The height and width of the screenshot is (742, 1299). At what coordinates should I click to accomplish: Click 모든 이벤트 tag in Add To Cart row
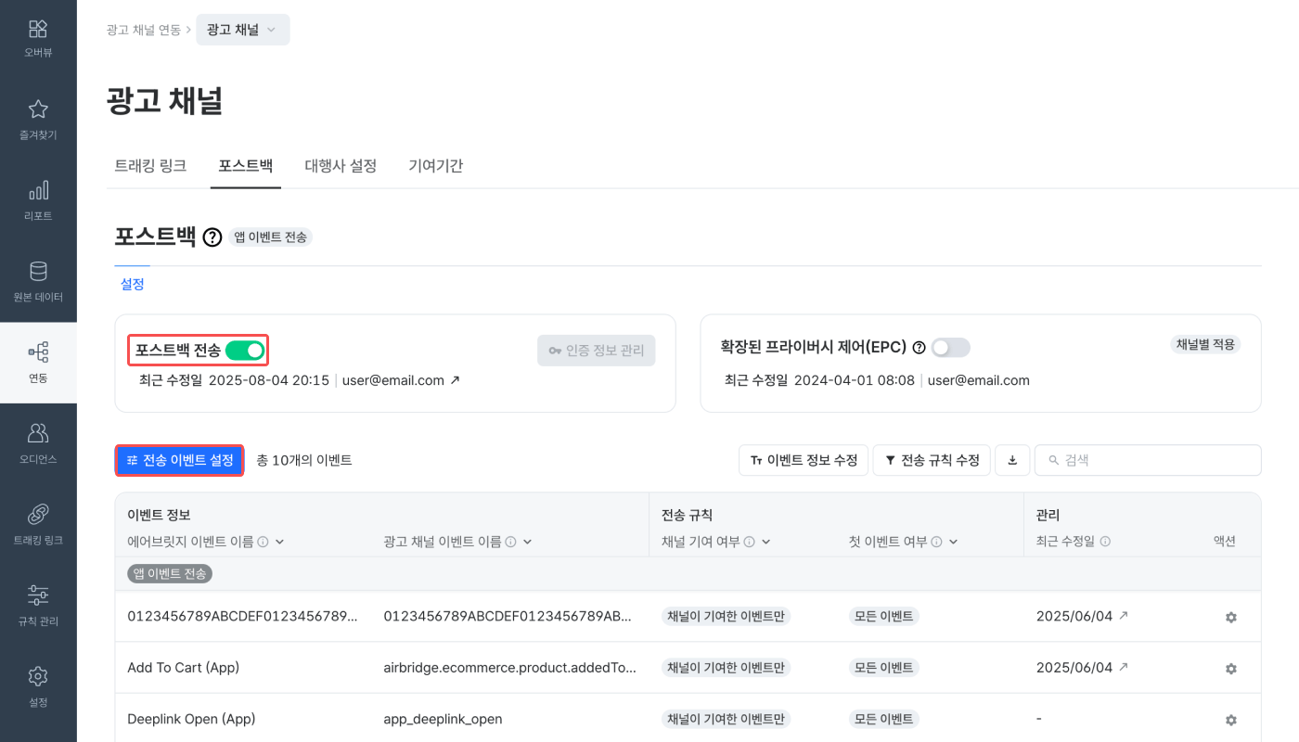[883, 668]
